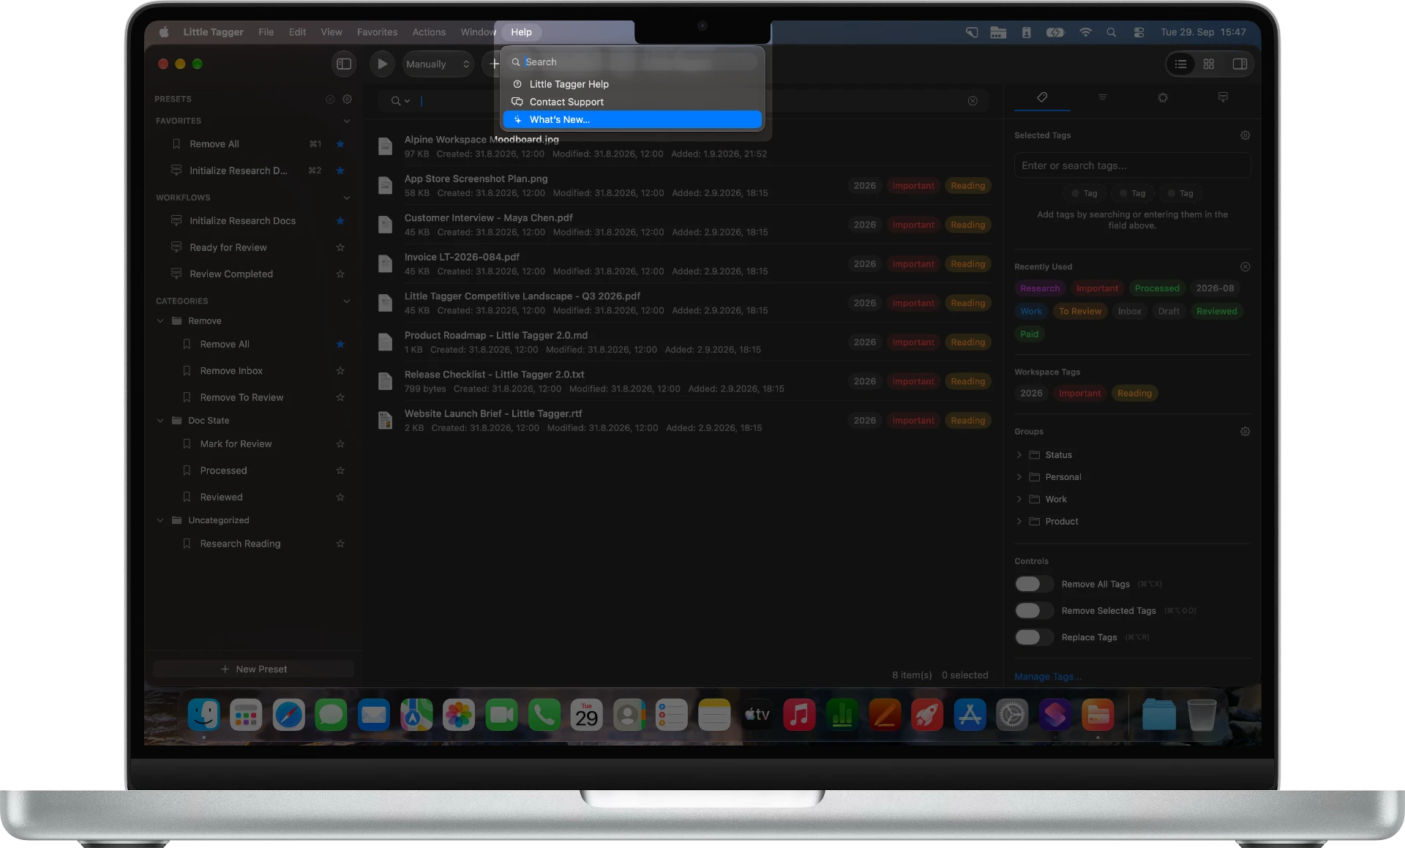Select What's New in Help menu
The width and height of the screenshot is (1405, 848).
[632, 119]
